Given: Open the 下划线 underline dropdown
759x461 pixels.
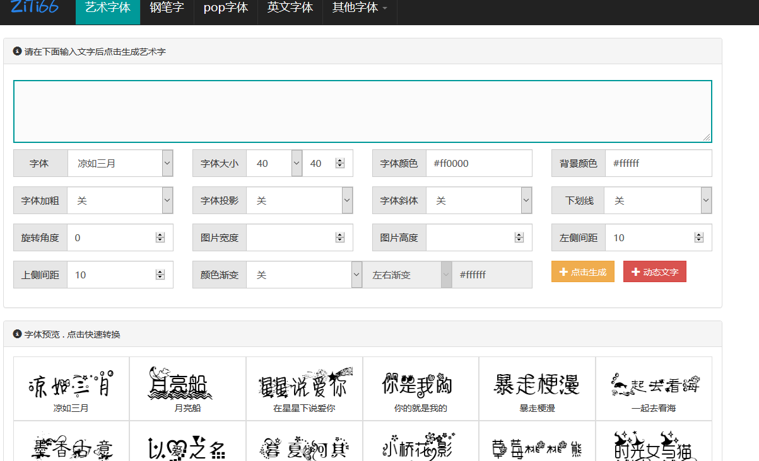Looking at the screenshot, I should tap(657, 200).
